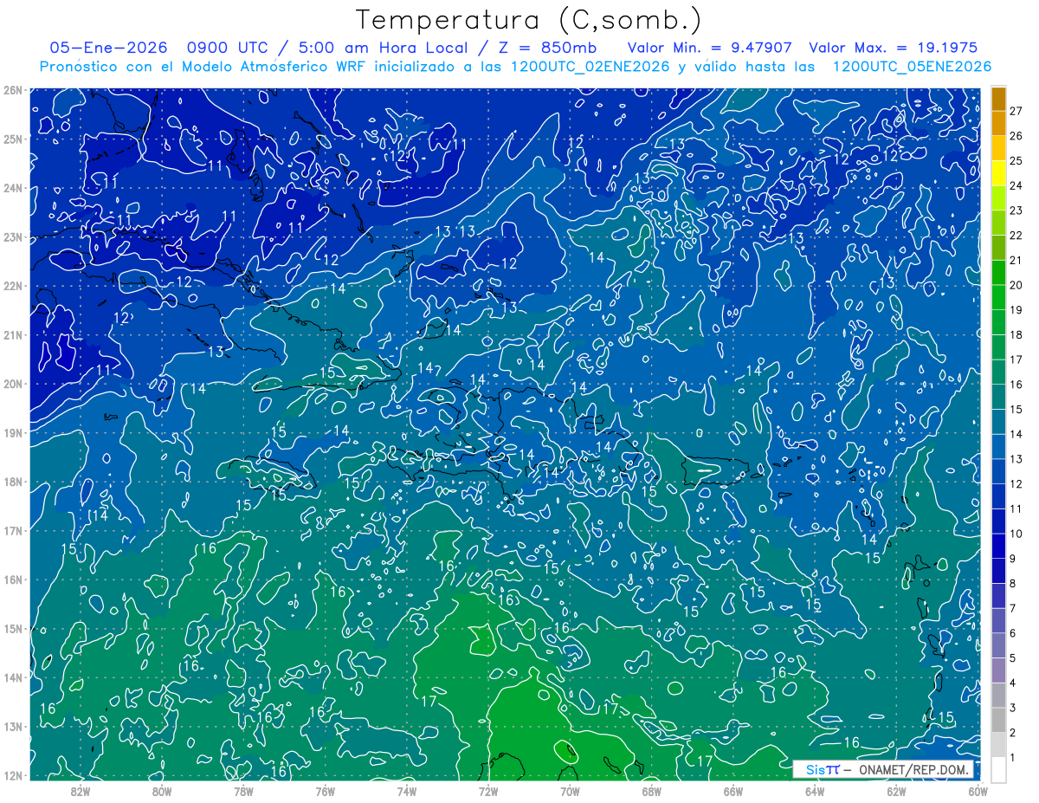
Task: Click colorbar label 9
Action: (1013, 558)
